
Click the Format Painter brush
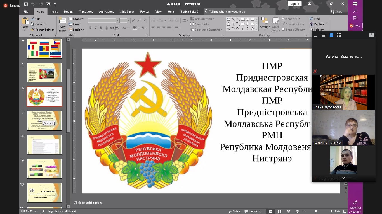(x=32, y=30)
